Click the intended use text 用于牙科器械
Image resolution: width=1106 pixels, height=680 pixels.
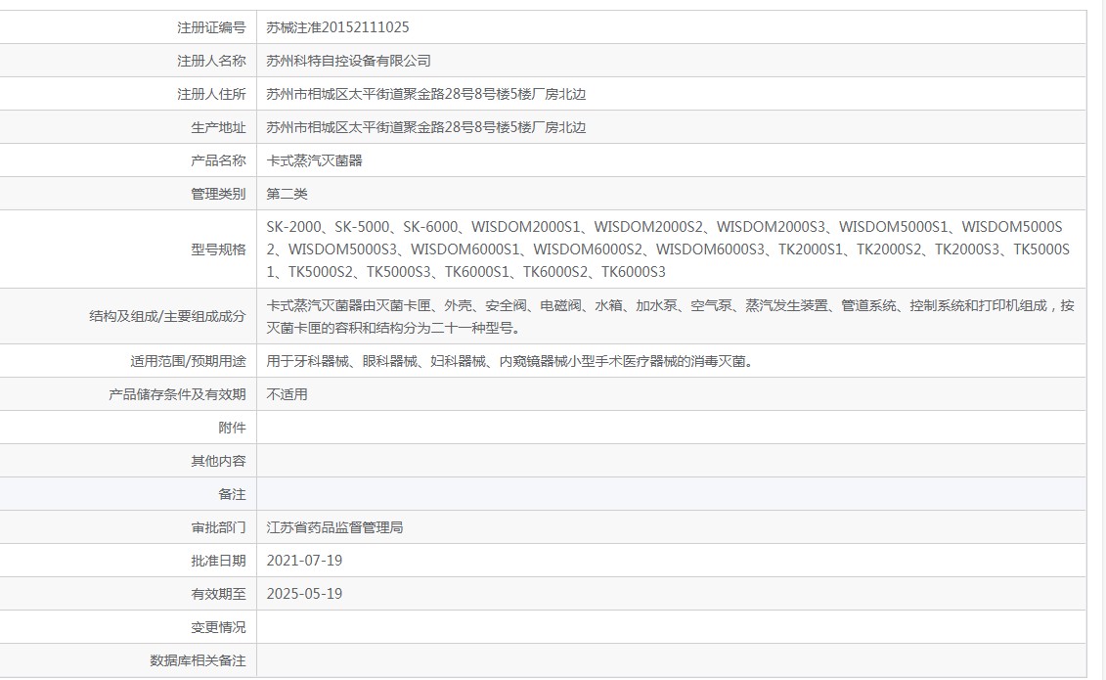pos(510,361)
